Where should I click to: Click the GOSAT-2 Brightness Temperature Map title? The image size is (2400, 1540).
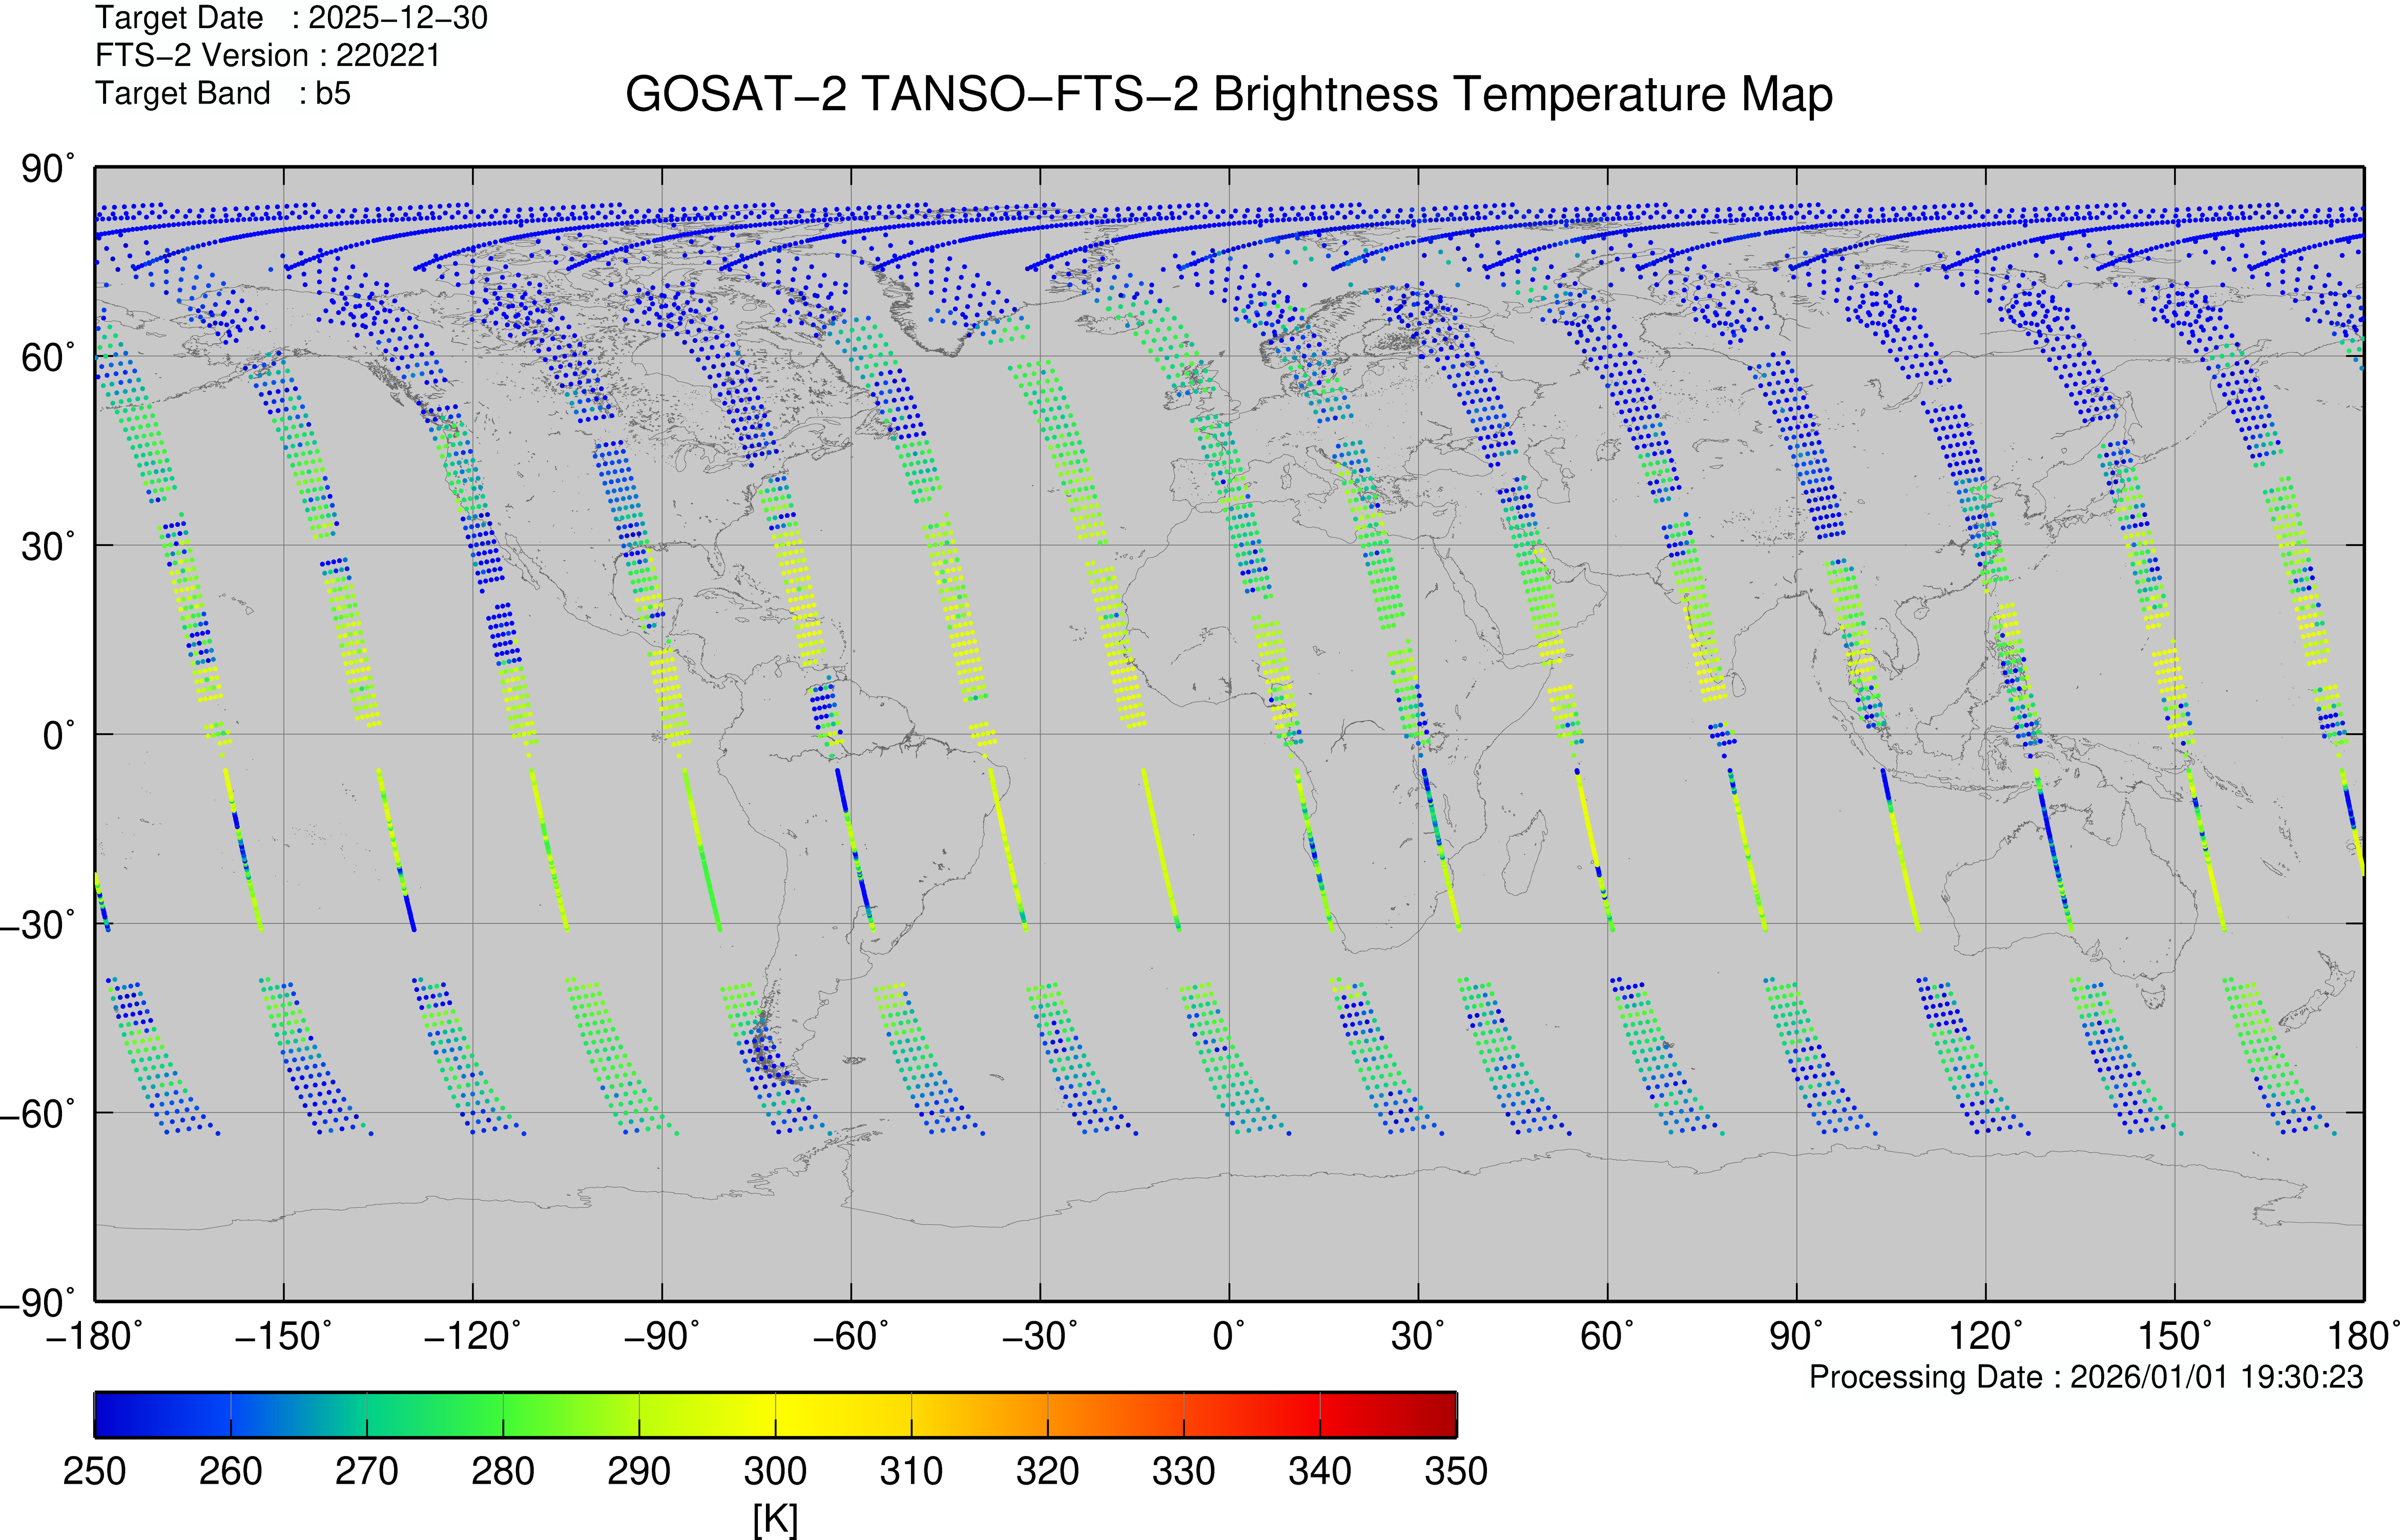[1228, 95]
